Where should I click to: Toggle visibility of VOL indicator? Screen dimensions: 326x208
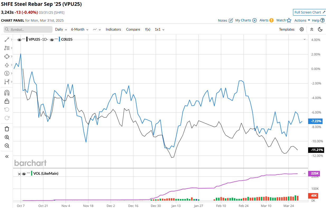tap(24, 174)
